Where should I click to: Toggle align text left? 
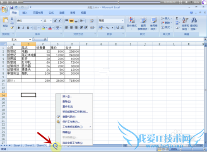67,28
